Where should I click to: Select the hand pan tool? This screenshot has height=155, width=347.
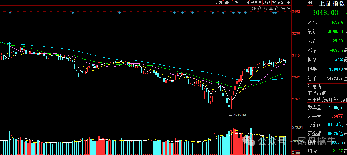259,9
